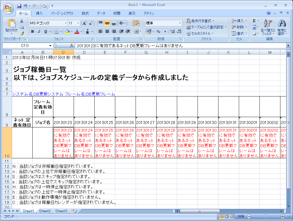Apply the red font color A
This screenshot has width=293, height=221.
click(x=77, y=31)
